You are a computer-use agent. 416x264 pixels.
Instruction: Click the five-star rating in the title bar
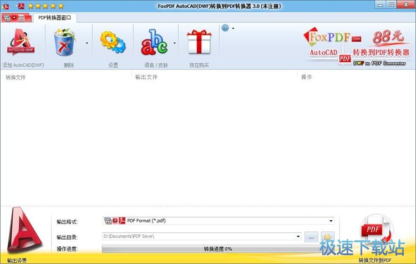[46, 6]
